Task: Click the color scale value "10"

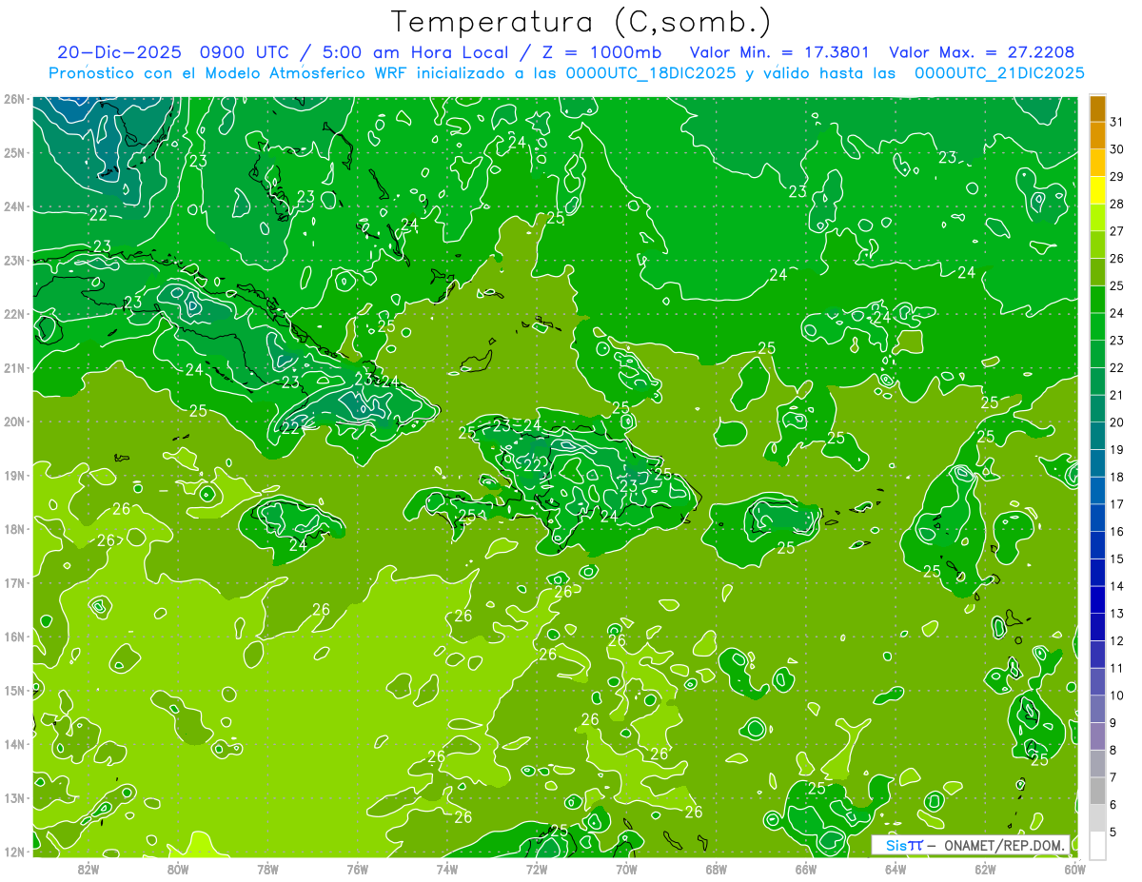Action: (x=1116, y=696)
